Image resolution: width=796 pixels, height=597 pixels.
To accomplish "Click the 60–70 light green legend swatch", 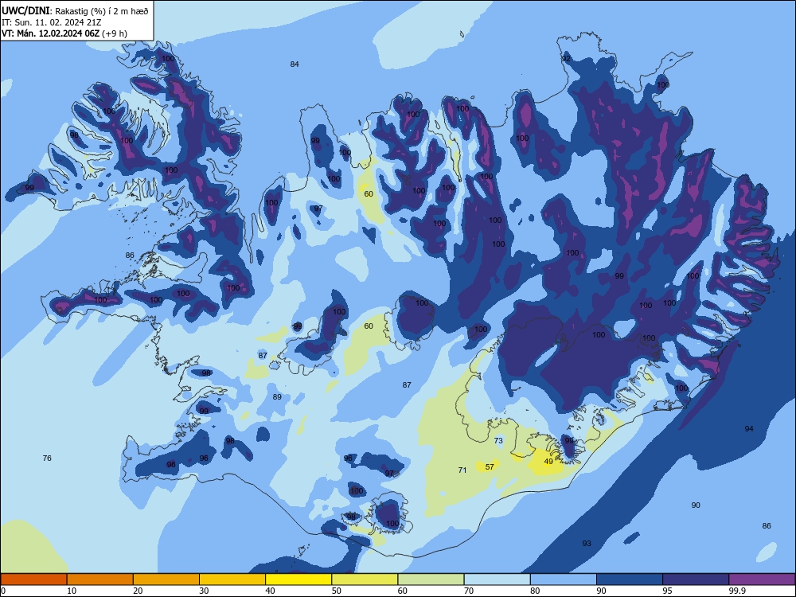I will 431,579.
